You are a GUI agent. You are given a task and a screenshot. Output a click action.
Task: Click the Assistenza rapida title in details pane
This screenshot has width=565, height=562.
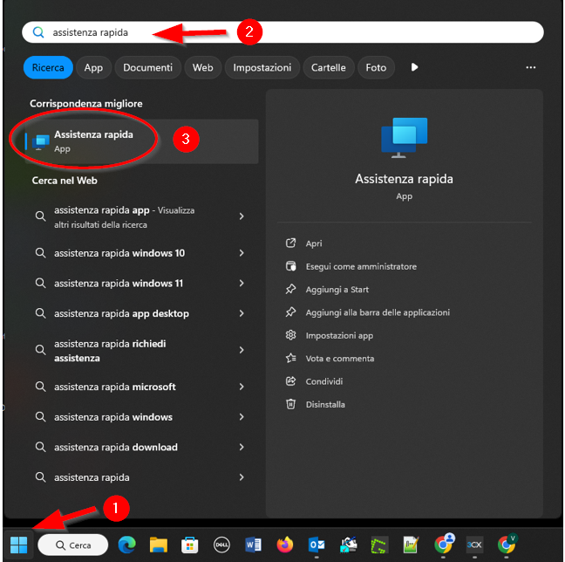click(404, 179)
